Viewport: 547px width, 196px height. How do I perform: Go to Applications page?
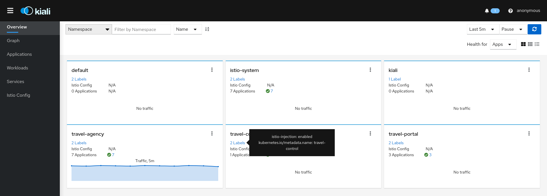(x=30, y=54)
